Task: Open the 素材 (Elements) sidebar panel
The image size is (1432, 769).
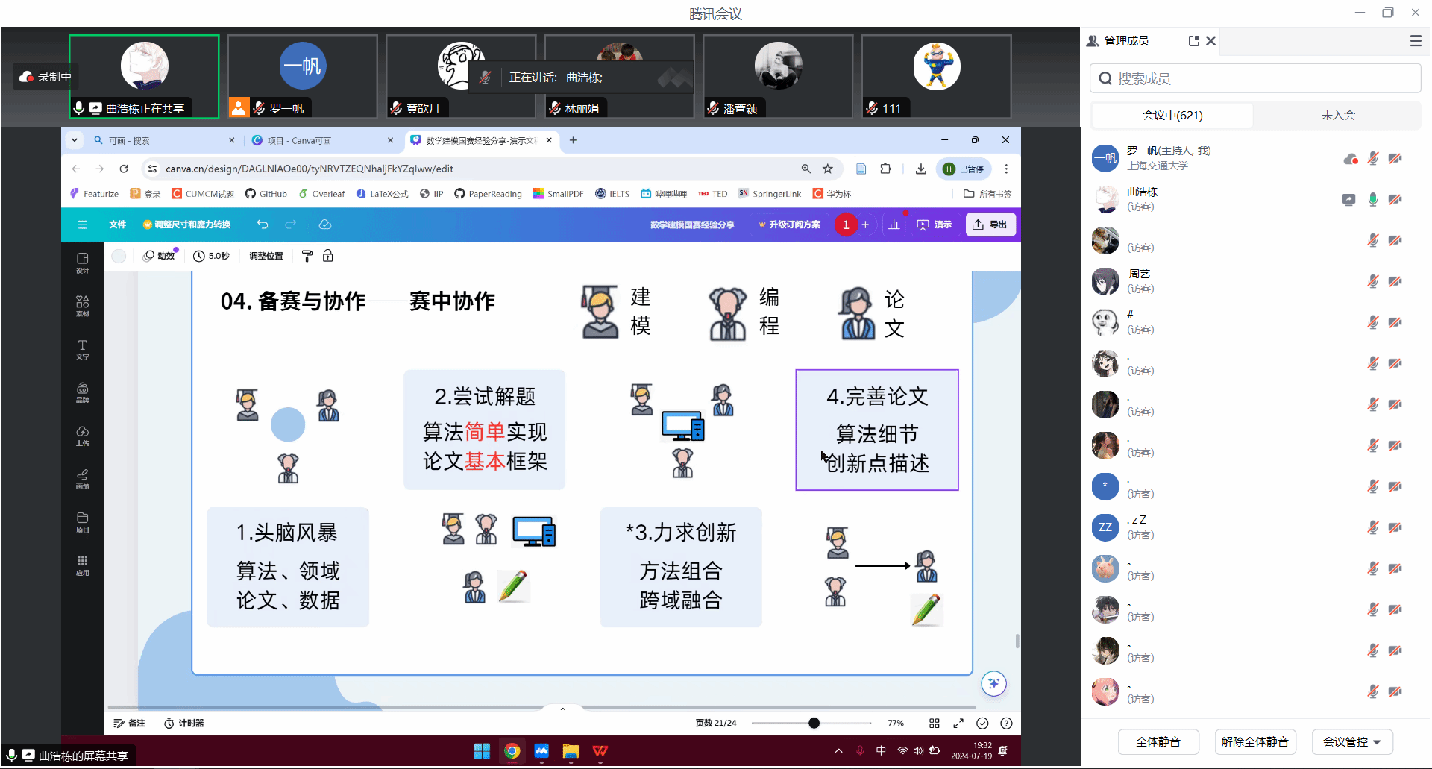Action: coord(82,306)
